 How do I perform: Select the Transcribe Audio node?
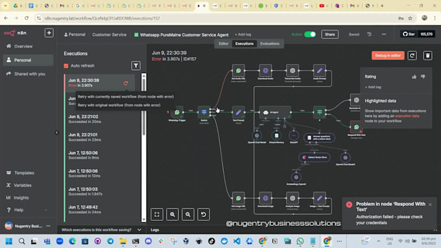tap(292, 71)
